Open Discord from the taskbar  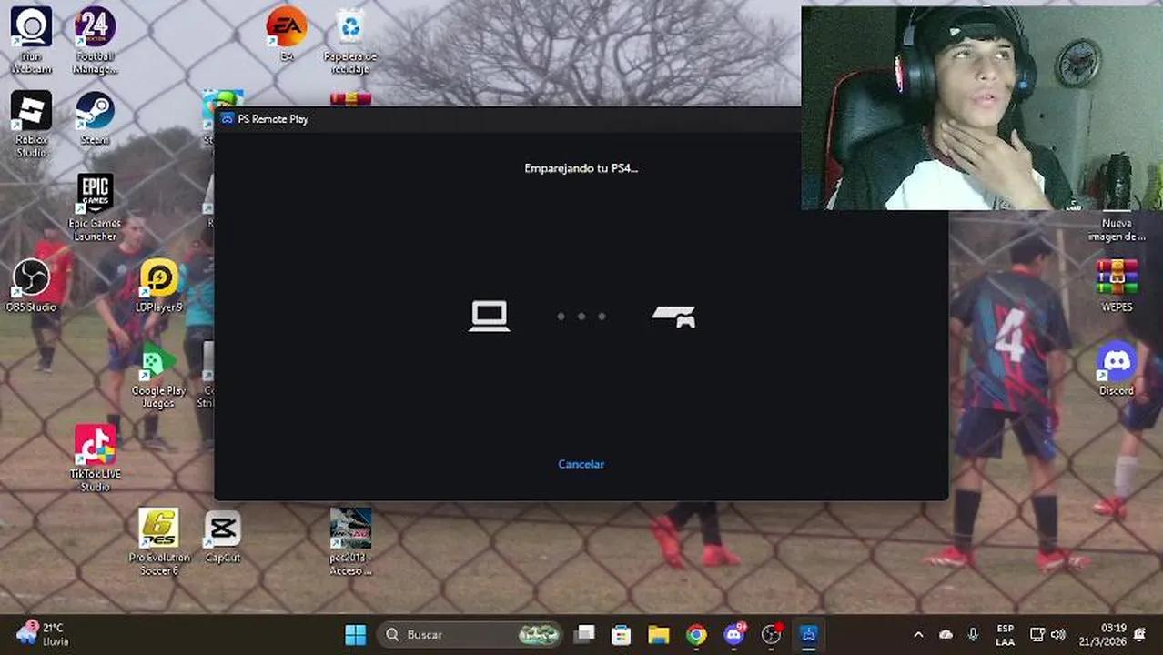[733, 635]
